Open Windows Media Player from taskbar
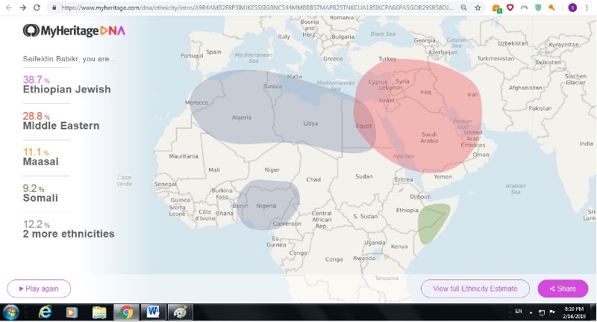This screenshot has height=322, width=597. pyautogui.click(x=71, y=312)
